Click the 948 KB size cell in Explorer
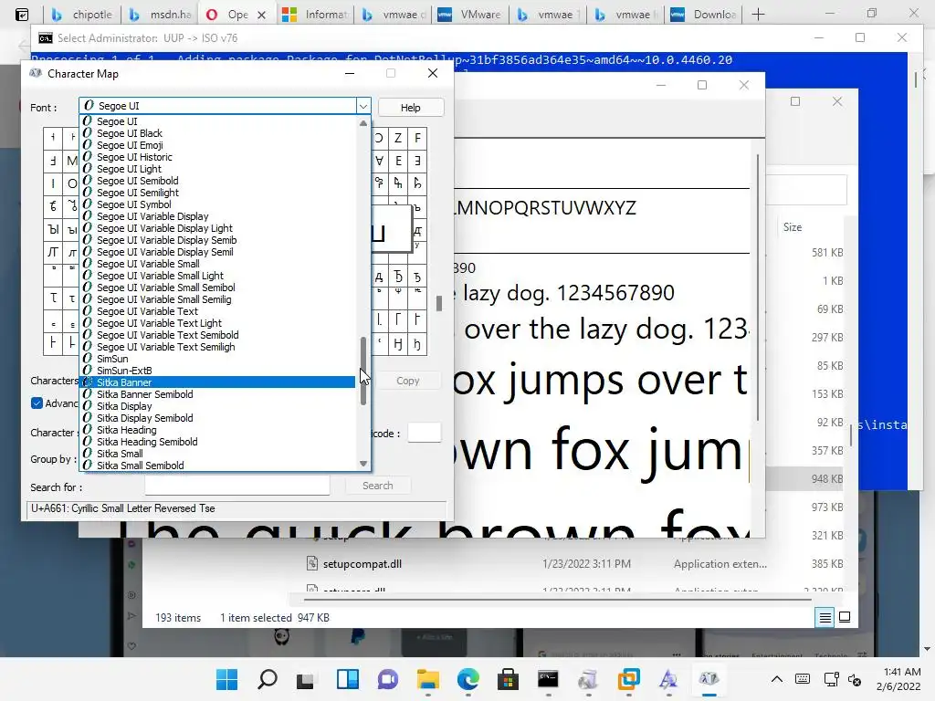 point(827,479)
